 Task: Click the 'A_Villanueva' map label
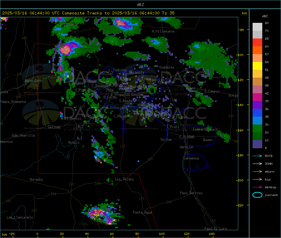click(x=163, y=31)
